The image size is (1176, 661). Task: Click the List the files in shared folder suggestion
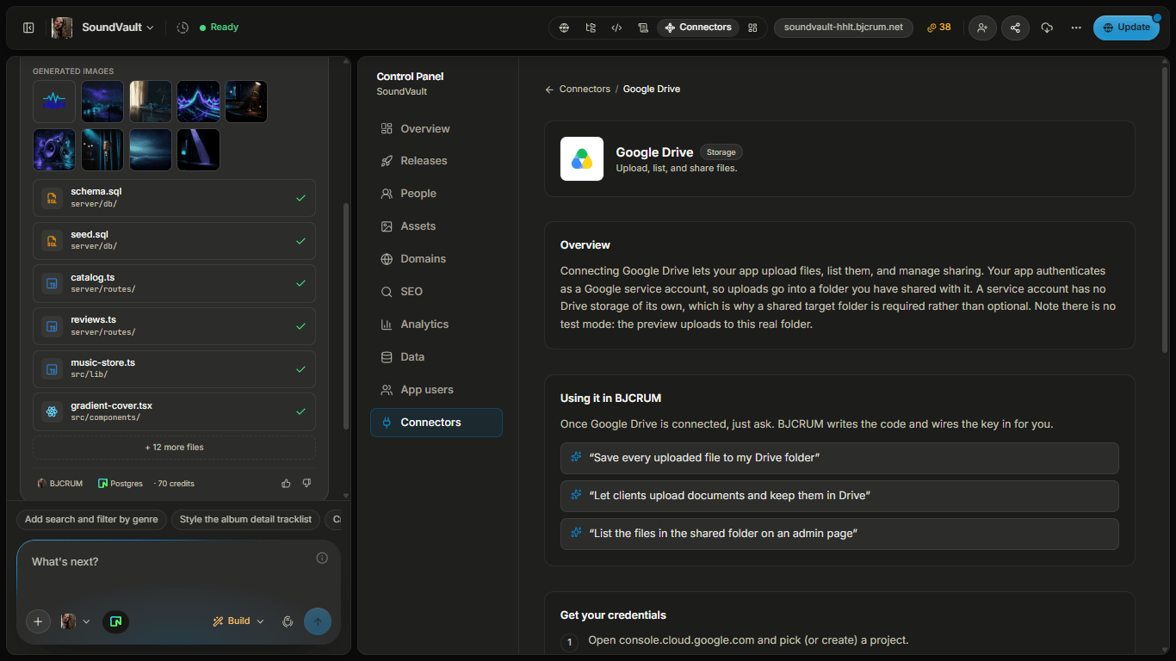pos(839,534)
